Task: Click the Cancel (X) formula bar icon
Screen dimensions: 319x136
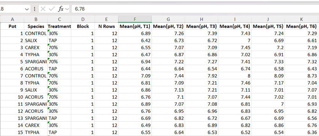Action: coord(43,9)
